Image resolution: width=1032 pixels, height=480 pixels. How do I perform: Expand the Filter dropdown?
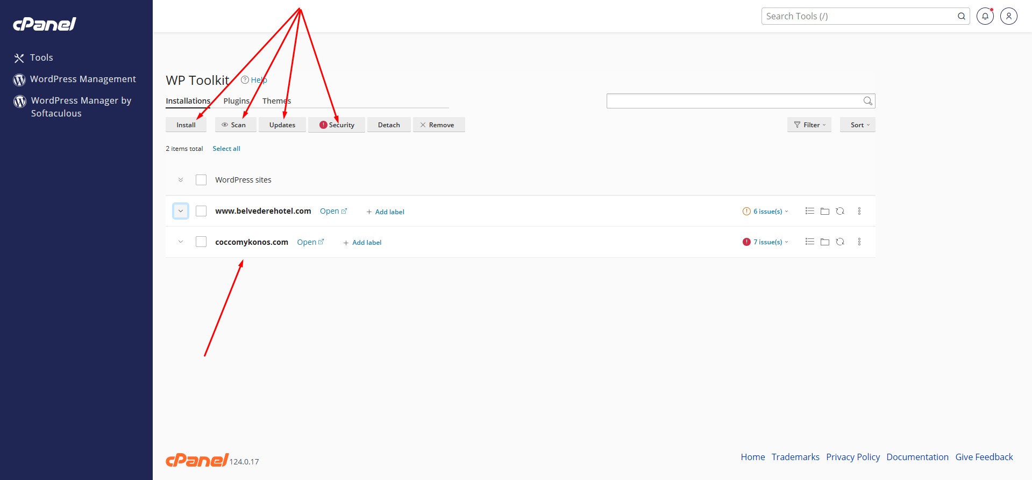pos(809,125)
